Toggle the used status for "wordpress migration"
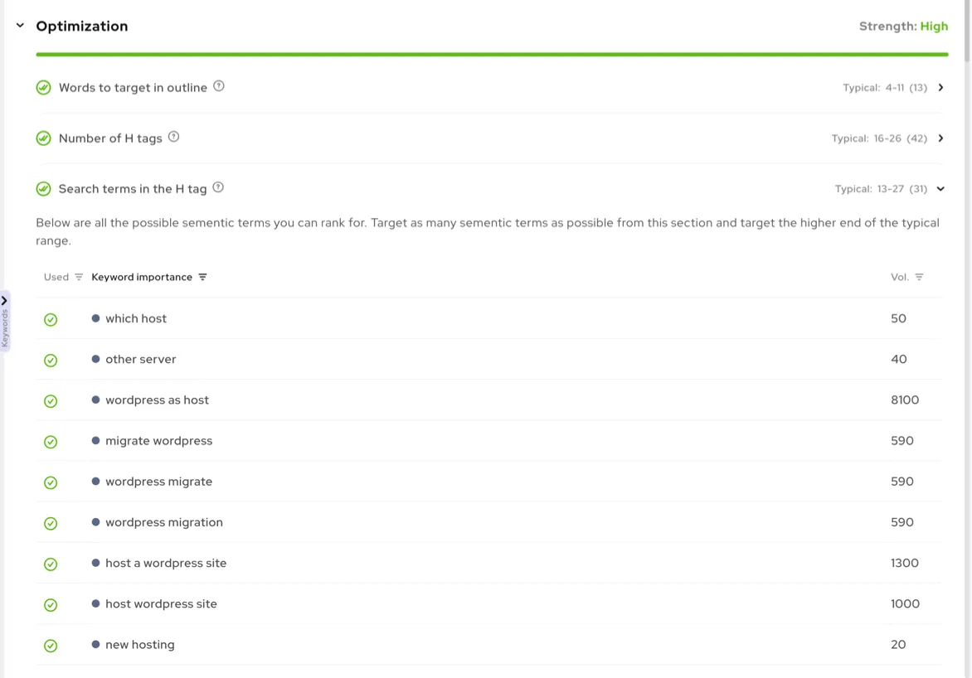 pos(51,523)
